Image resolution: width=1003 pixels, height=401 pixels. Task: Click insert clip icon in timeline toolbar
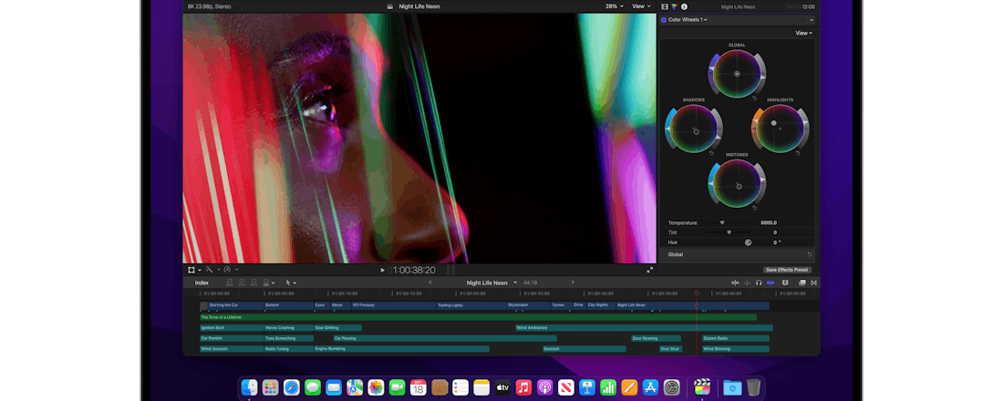pyautogui.click(x=243, y=283)
